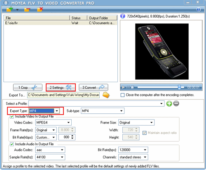This screenshot has width=206, height=170.
Task: Minimize the converter window
Action: point(188,2)
